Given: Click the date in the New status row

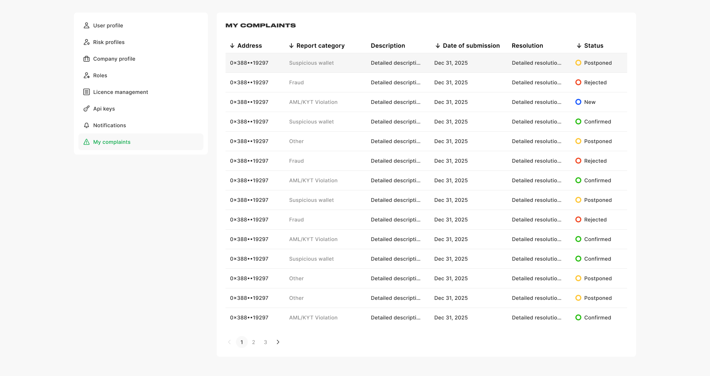Looking at the screenshot, I should pos(451,102).
